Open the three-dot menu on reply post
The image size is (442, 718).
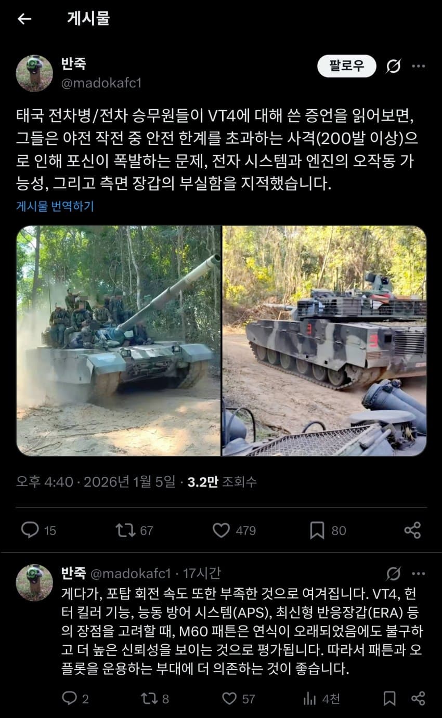coord(419,573)
